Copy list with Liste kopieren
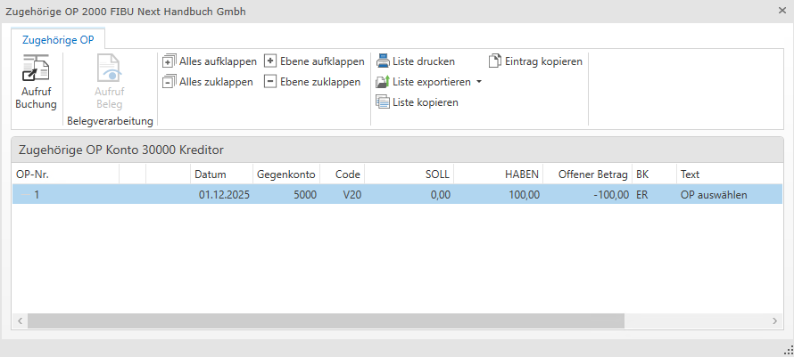This screenshot has width=794, height=357. point(383,102)
